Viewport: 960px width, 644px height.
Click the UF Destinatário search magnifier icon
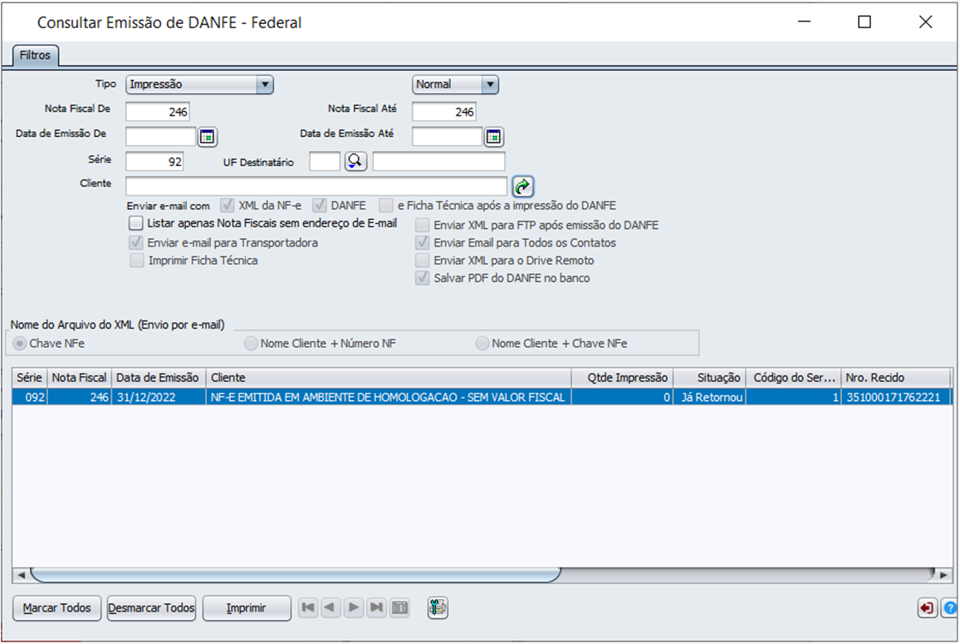click(x=355, y=162)
